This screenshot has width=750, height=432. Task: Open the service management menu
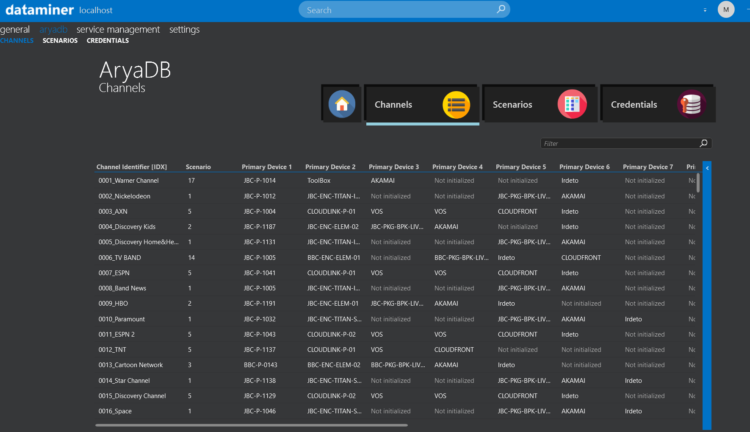(x=118, y=30)
